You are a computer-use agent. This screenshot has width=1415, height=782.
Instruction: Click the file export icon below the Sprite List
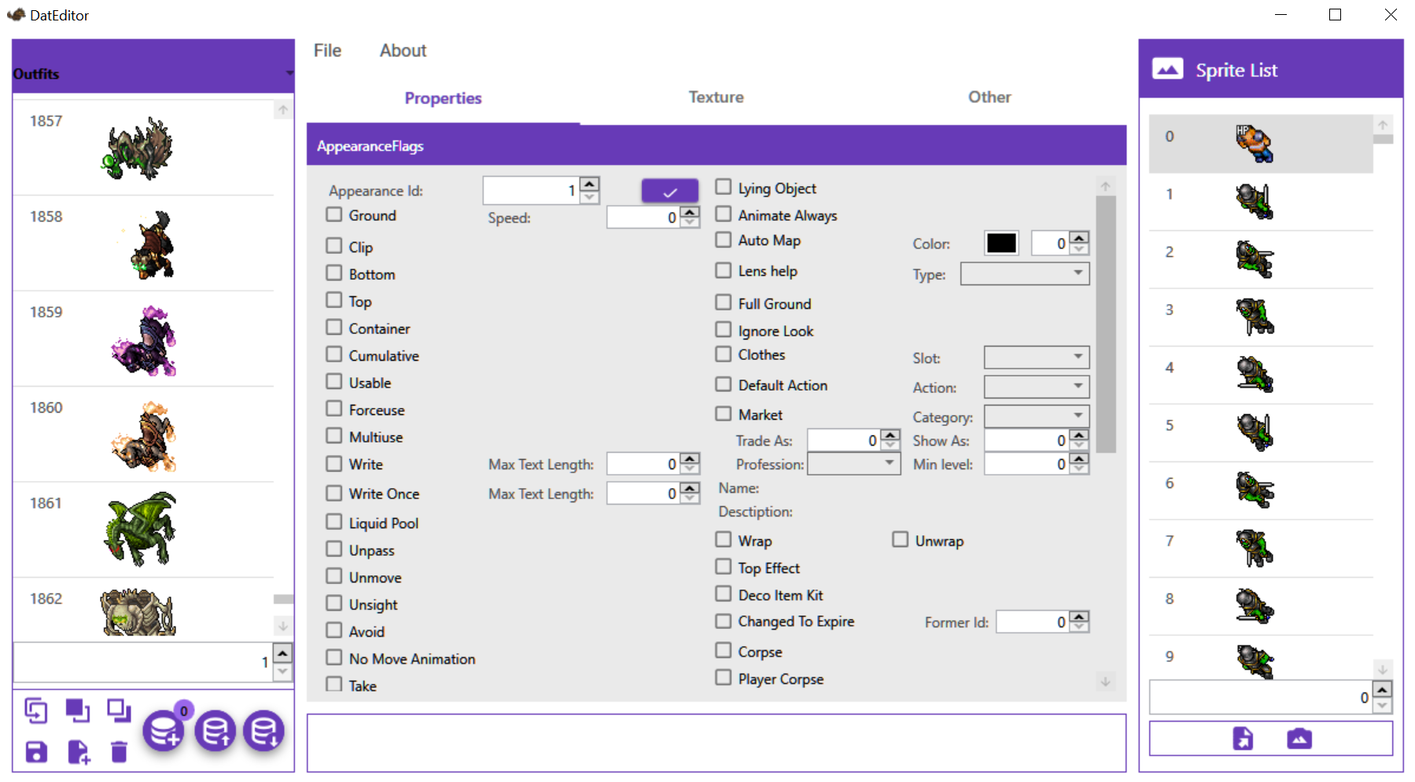pos(1243,738)
